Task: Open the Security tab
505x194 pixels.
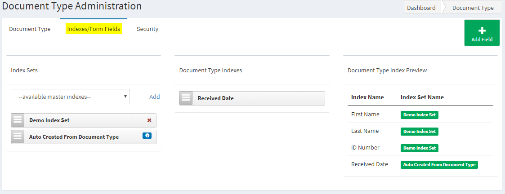Action: pyautogui.click(x=147, y=29)
